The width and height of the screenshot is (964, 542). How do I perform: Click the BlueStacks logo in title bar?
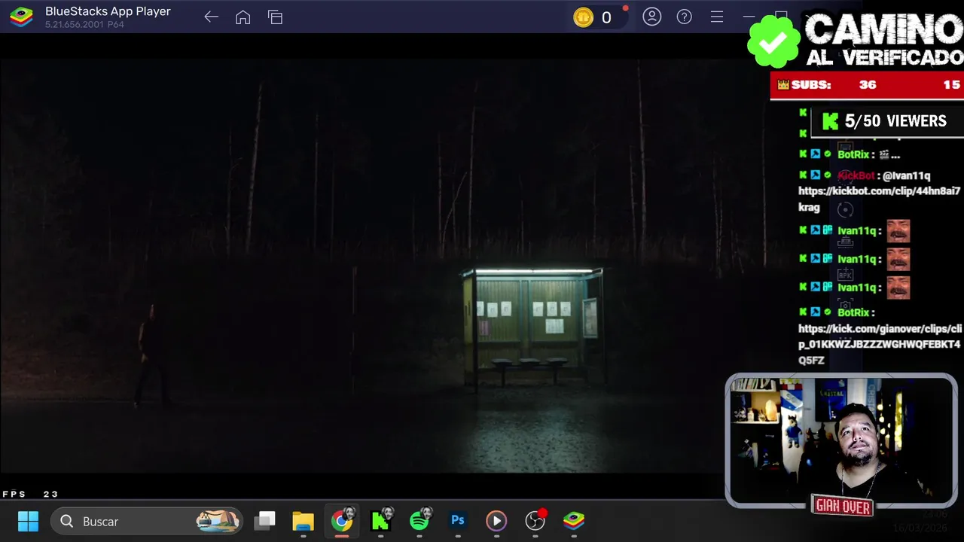(21, 17)
